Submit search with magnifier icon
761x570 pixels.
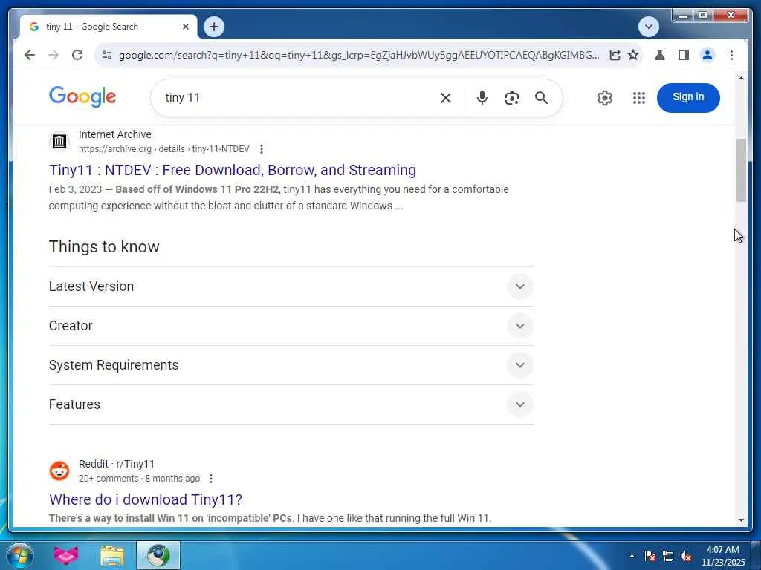pyautogui.click(x=541, y=98)
